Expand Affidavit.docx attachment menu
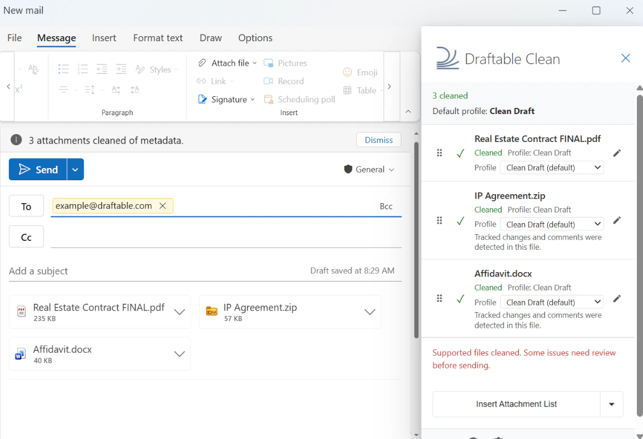 point(179,354)
